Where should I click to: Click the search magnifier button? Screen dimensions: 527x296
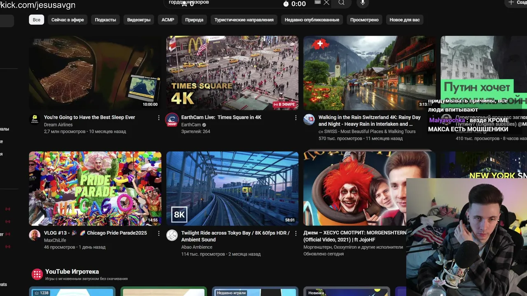[x=341, y=3]
